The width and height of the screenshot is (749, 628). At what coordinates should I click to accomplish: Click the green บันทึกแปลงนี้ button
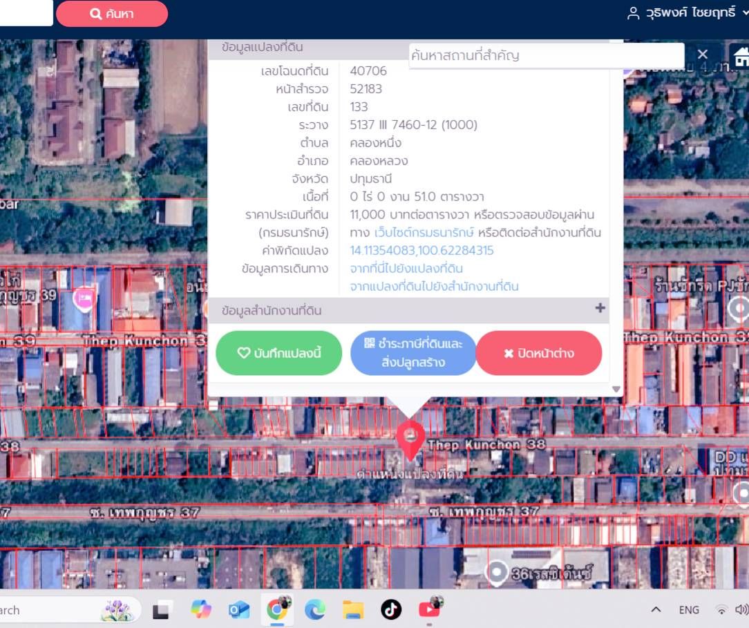pyautogui.click(x=279, y=353)
